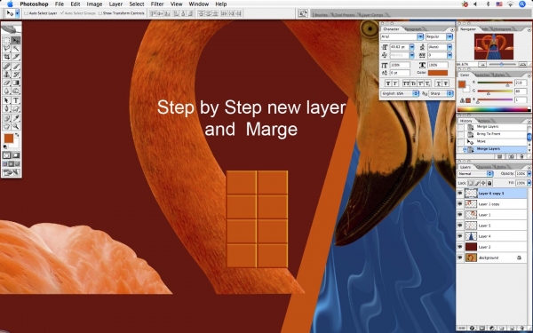Open the Regular font style dropdown

tap(449, 36)
